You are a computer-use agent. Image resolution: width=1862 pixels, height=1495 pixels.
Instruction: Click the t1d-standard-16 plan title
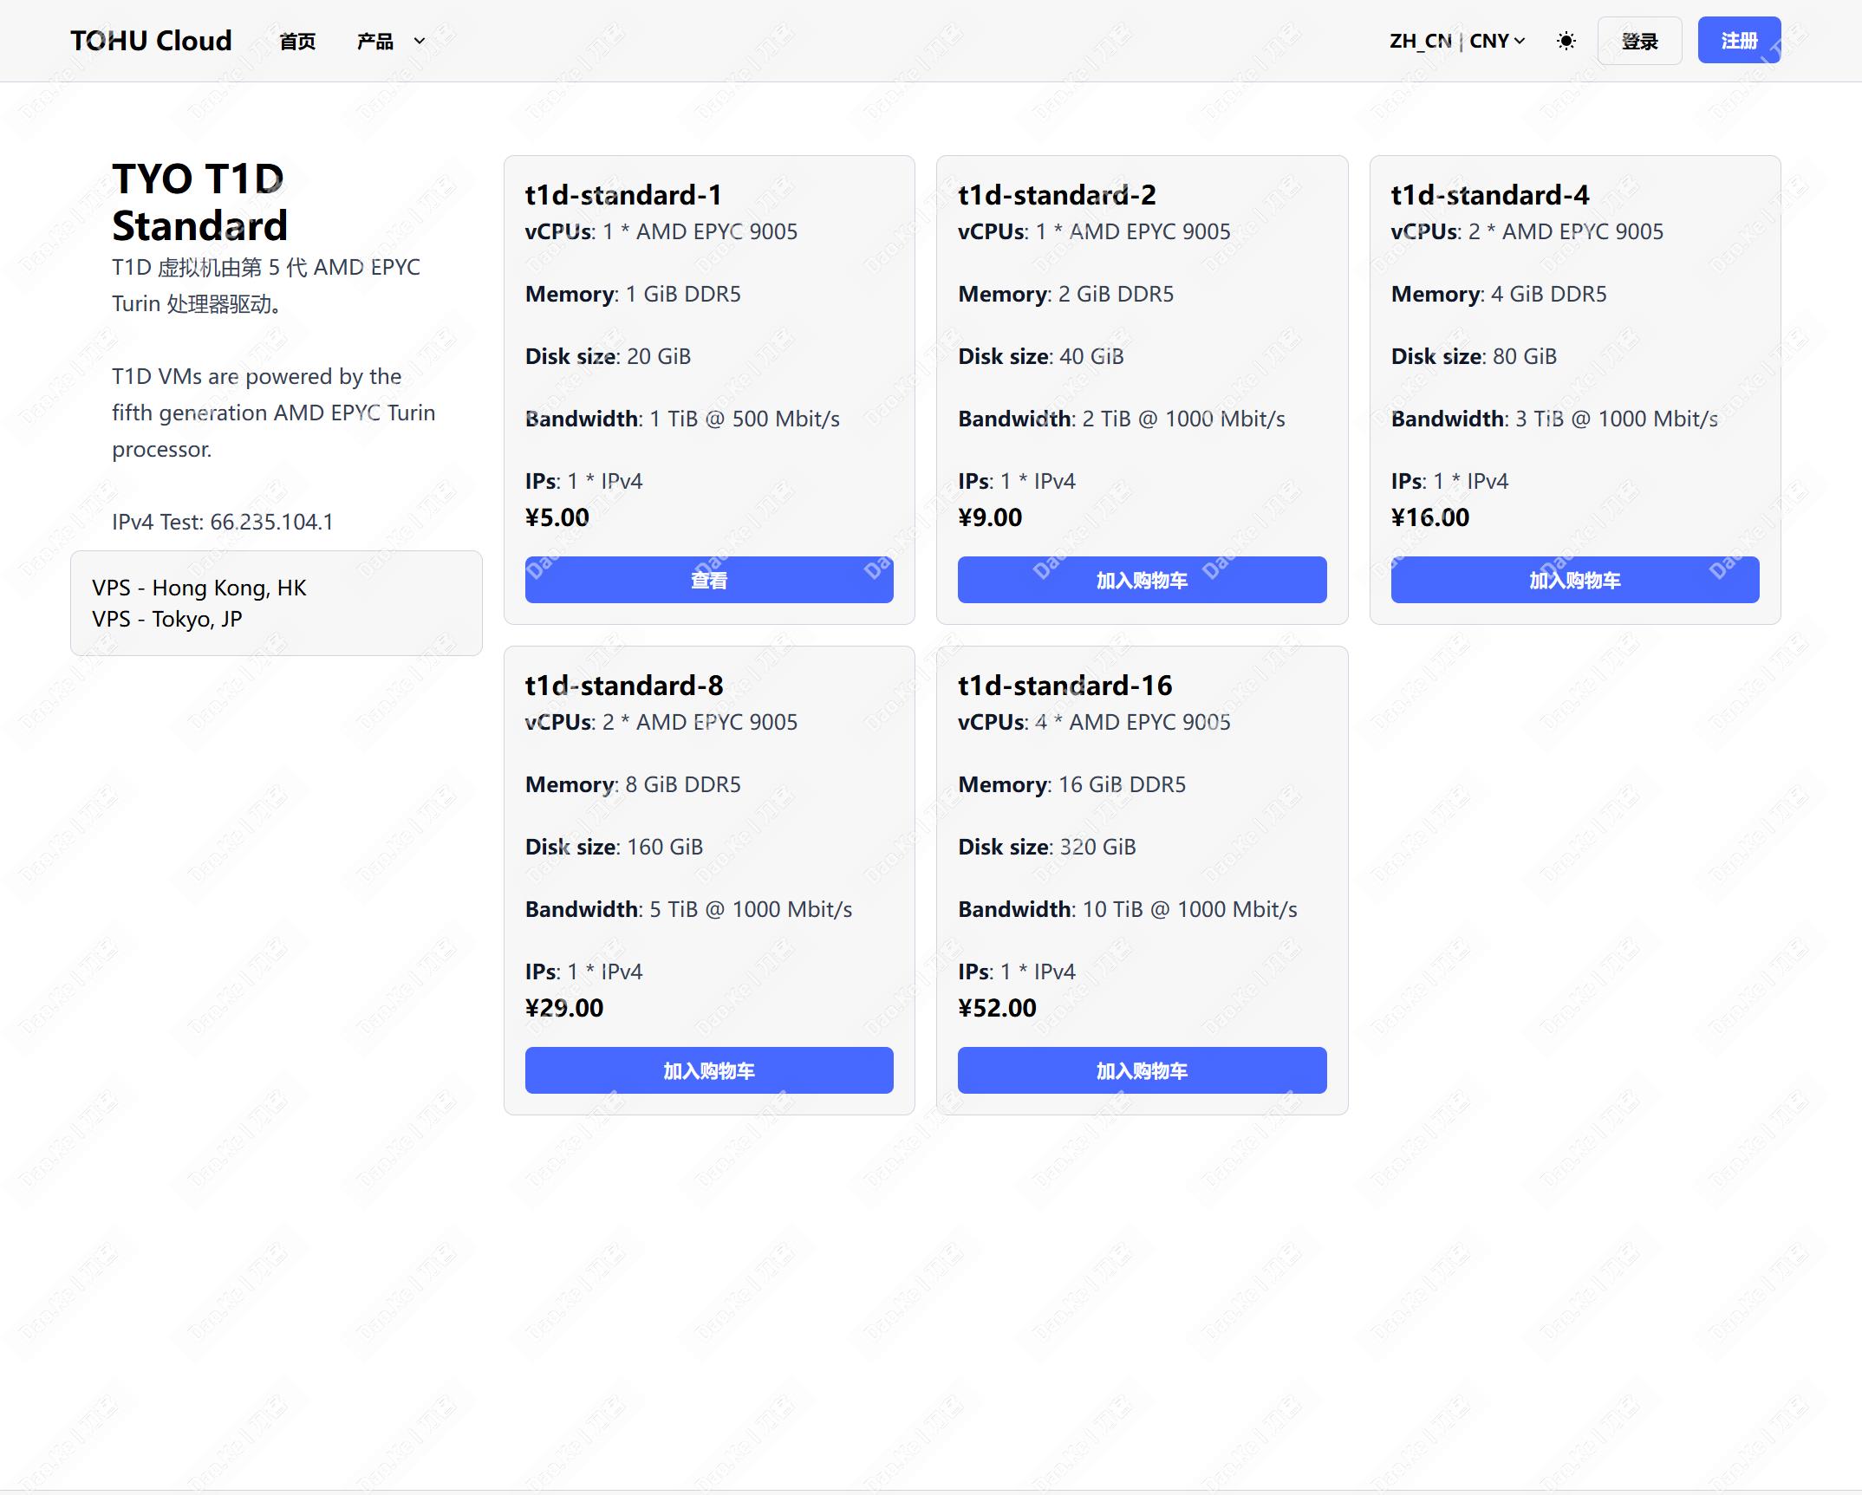(1064, 686)
